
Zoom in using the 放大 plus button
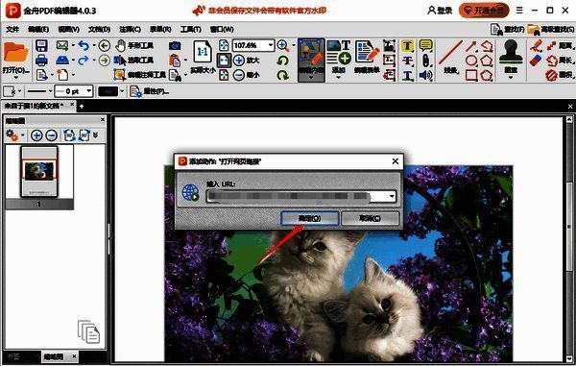click(247, 61)
